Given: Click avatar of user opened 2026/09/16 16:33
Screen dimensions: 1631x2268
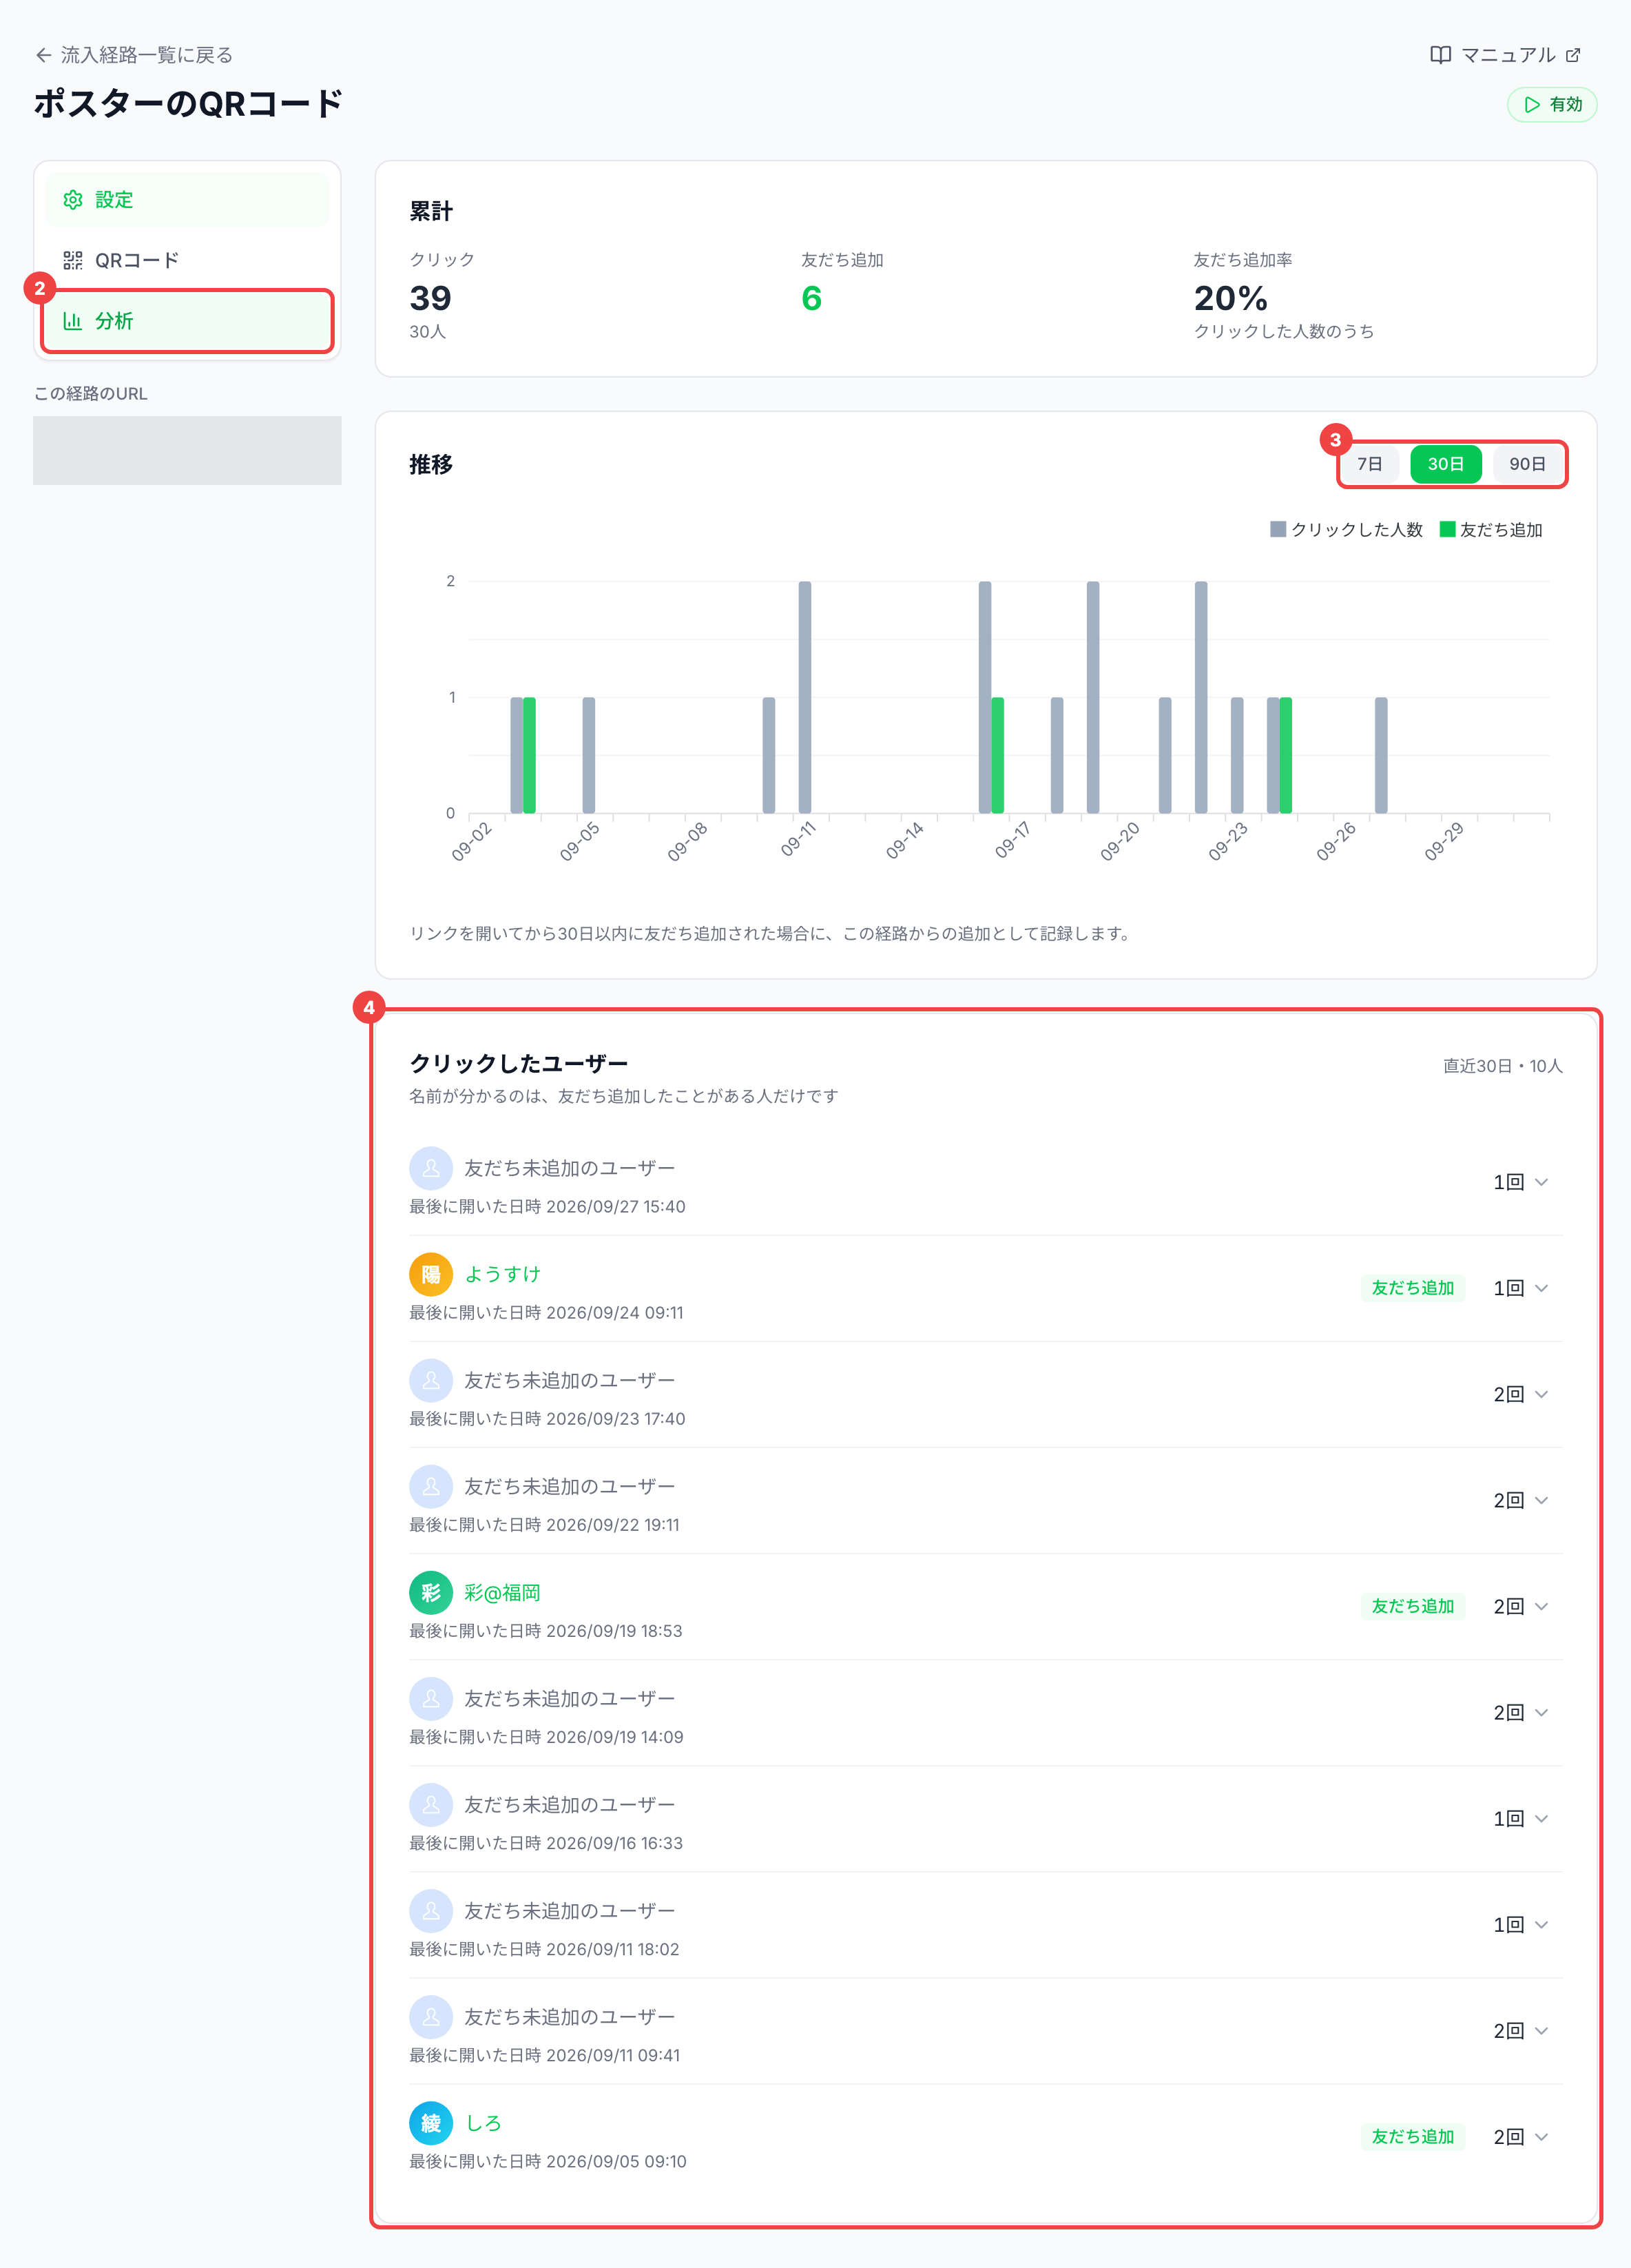Looking at the screenshot, I should point(431,1804).
